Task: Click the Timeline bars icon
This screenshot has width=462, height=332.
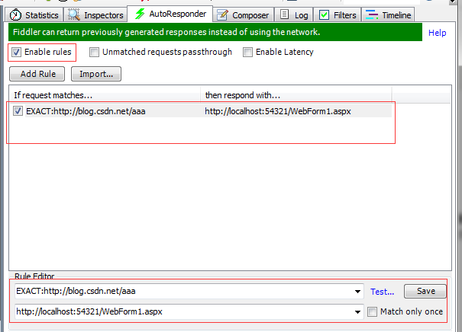Action: pos(371,14)
